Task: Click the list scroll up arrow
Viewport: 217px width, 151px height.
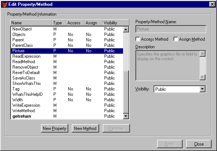Action: pos(126,29)
